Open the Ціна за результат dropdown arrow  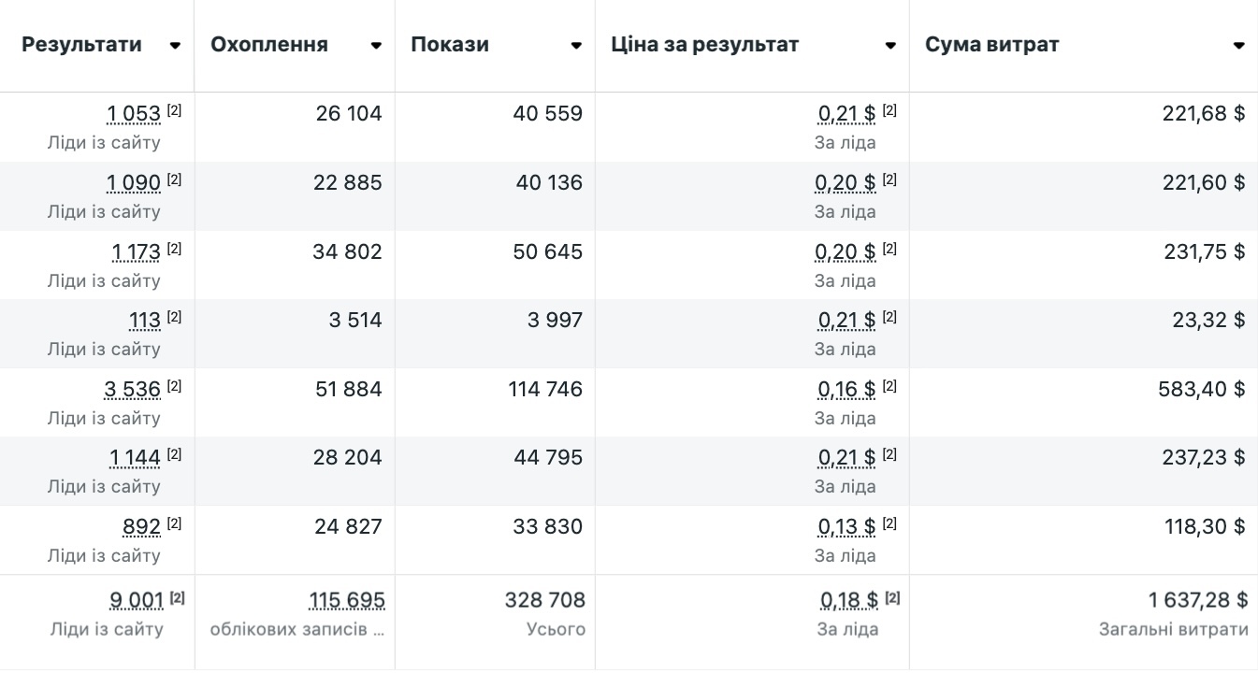(890, 46)
